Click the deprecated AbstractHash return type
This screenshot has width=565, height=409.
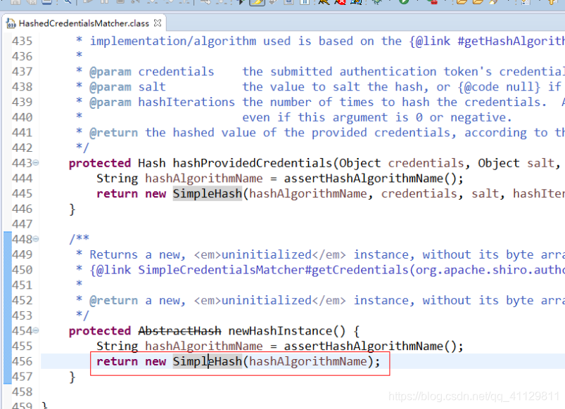[x=179, y=330]
